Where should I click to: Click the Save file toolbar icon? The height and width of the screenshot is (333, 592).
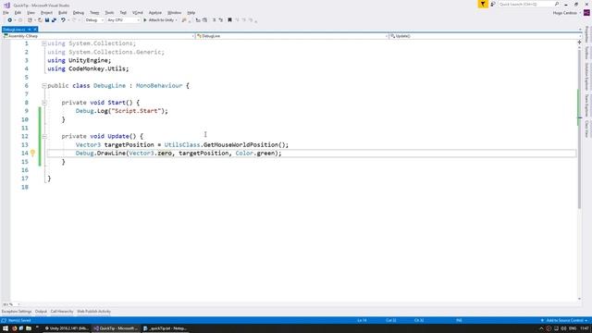pyautogui.click(x=47, y=20)
